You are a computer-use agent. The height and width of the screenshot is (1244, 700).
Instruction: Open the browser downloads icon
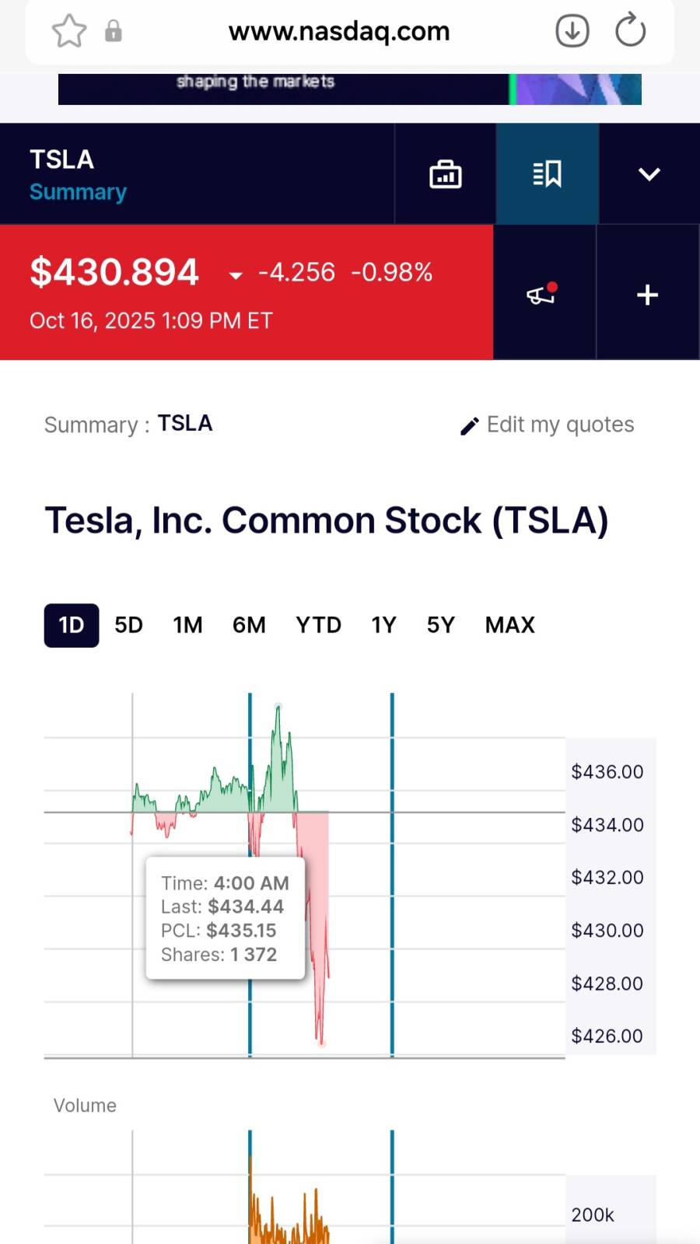point(572,31)
